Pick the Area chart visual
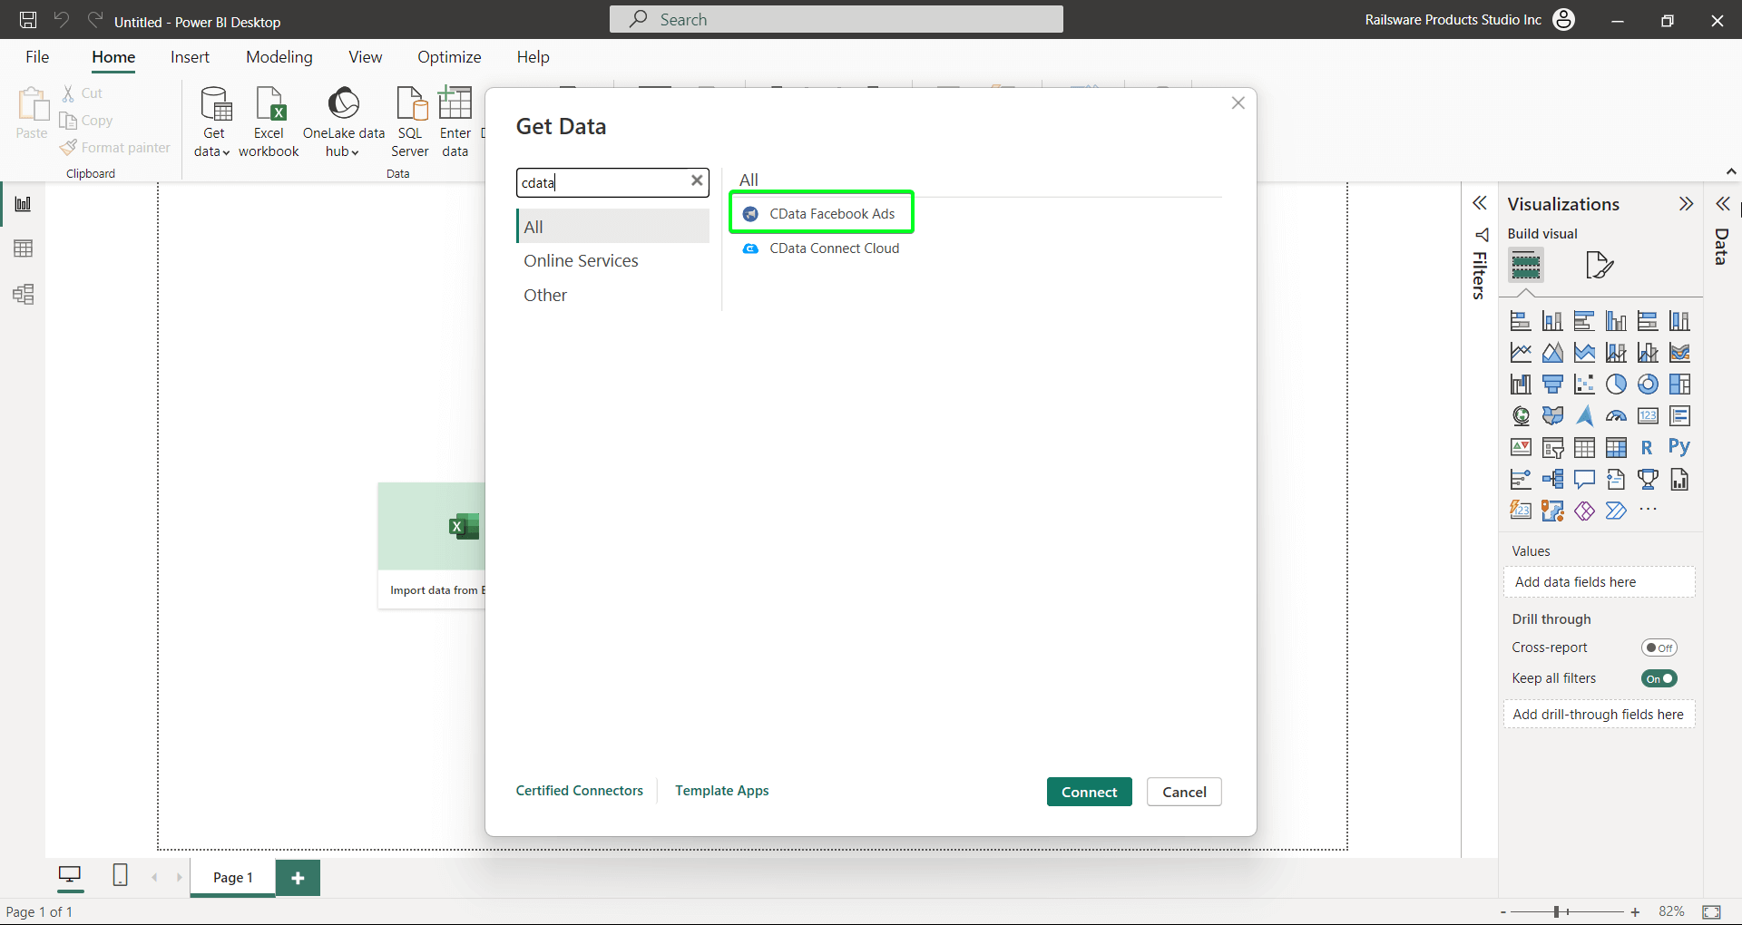 click(x=1552, y=353)
